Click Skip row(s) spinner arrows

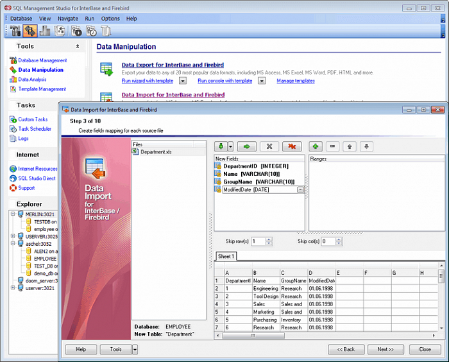click(269, 241)
